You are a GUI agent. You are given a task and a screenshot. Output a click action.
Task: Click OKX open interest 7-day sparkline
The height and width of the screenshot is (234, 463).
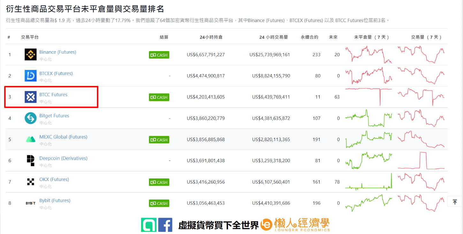[368, 182]
